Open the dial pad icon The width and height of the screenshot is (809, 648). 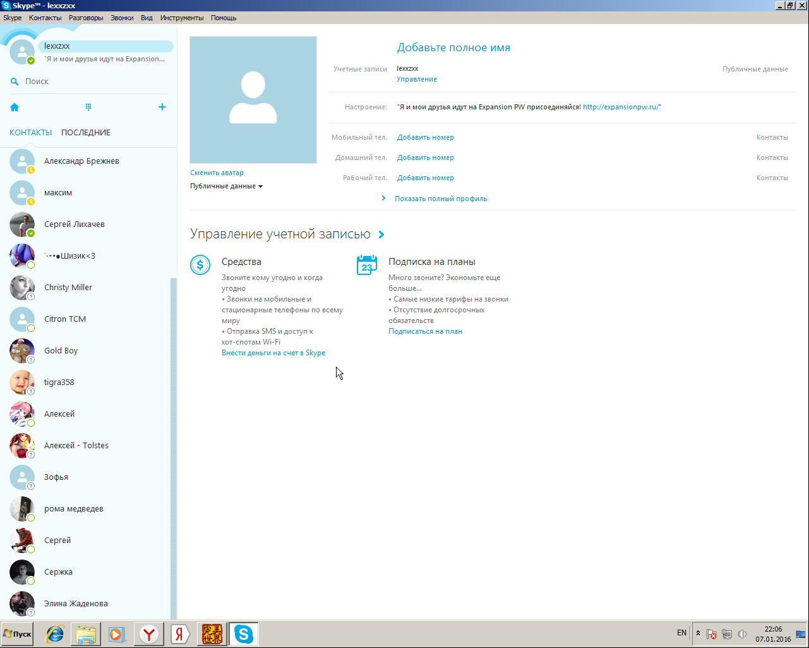88,107
